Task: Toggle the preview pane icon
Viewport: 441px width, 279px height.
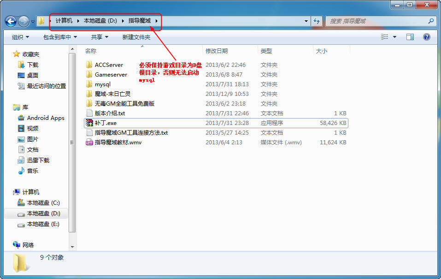Action: (410, 37)
